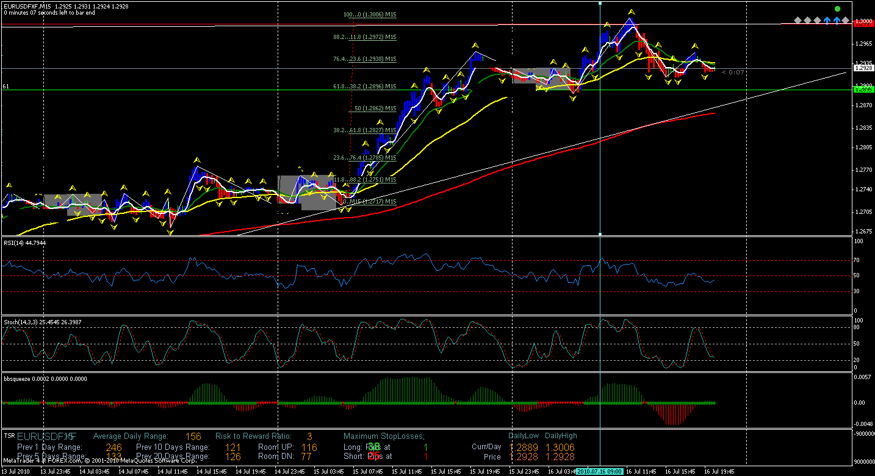Viewport: 875px width, 476px height.
Task: Select the 38.2...61.8 (1.2827) Fibonacci label
Action: [365, 130]
